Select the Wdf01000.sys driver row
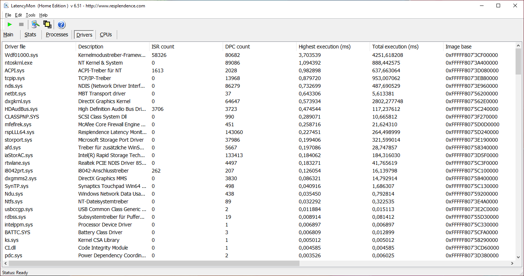This screenshot has height=276, width=524. 259,55
